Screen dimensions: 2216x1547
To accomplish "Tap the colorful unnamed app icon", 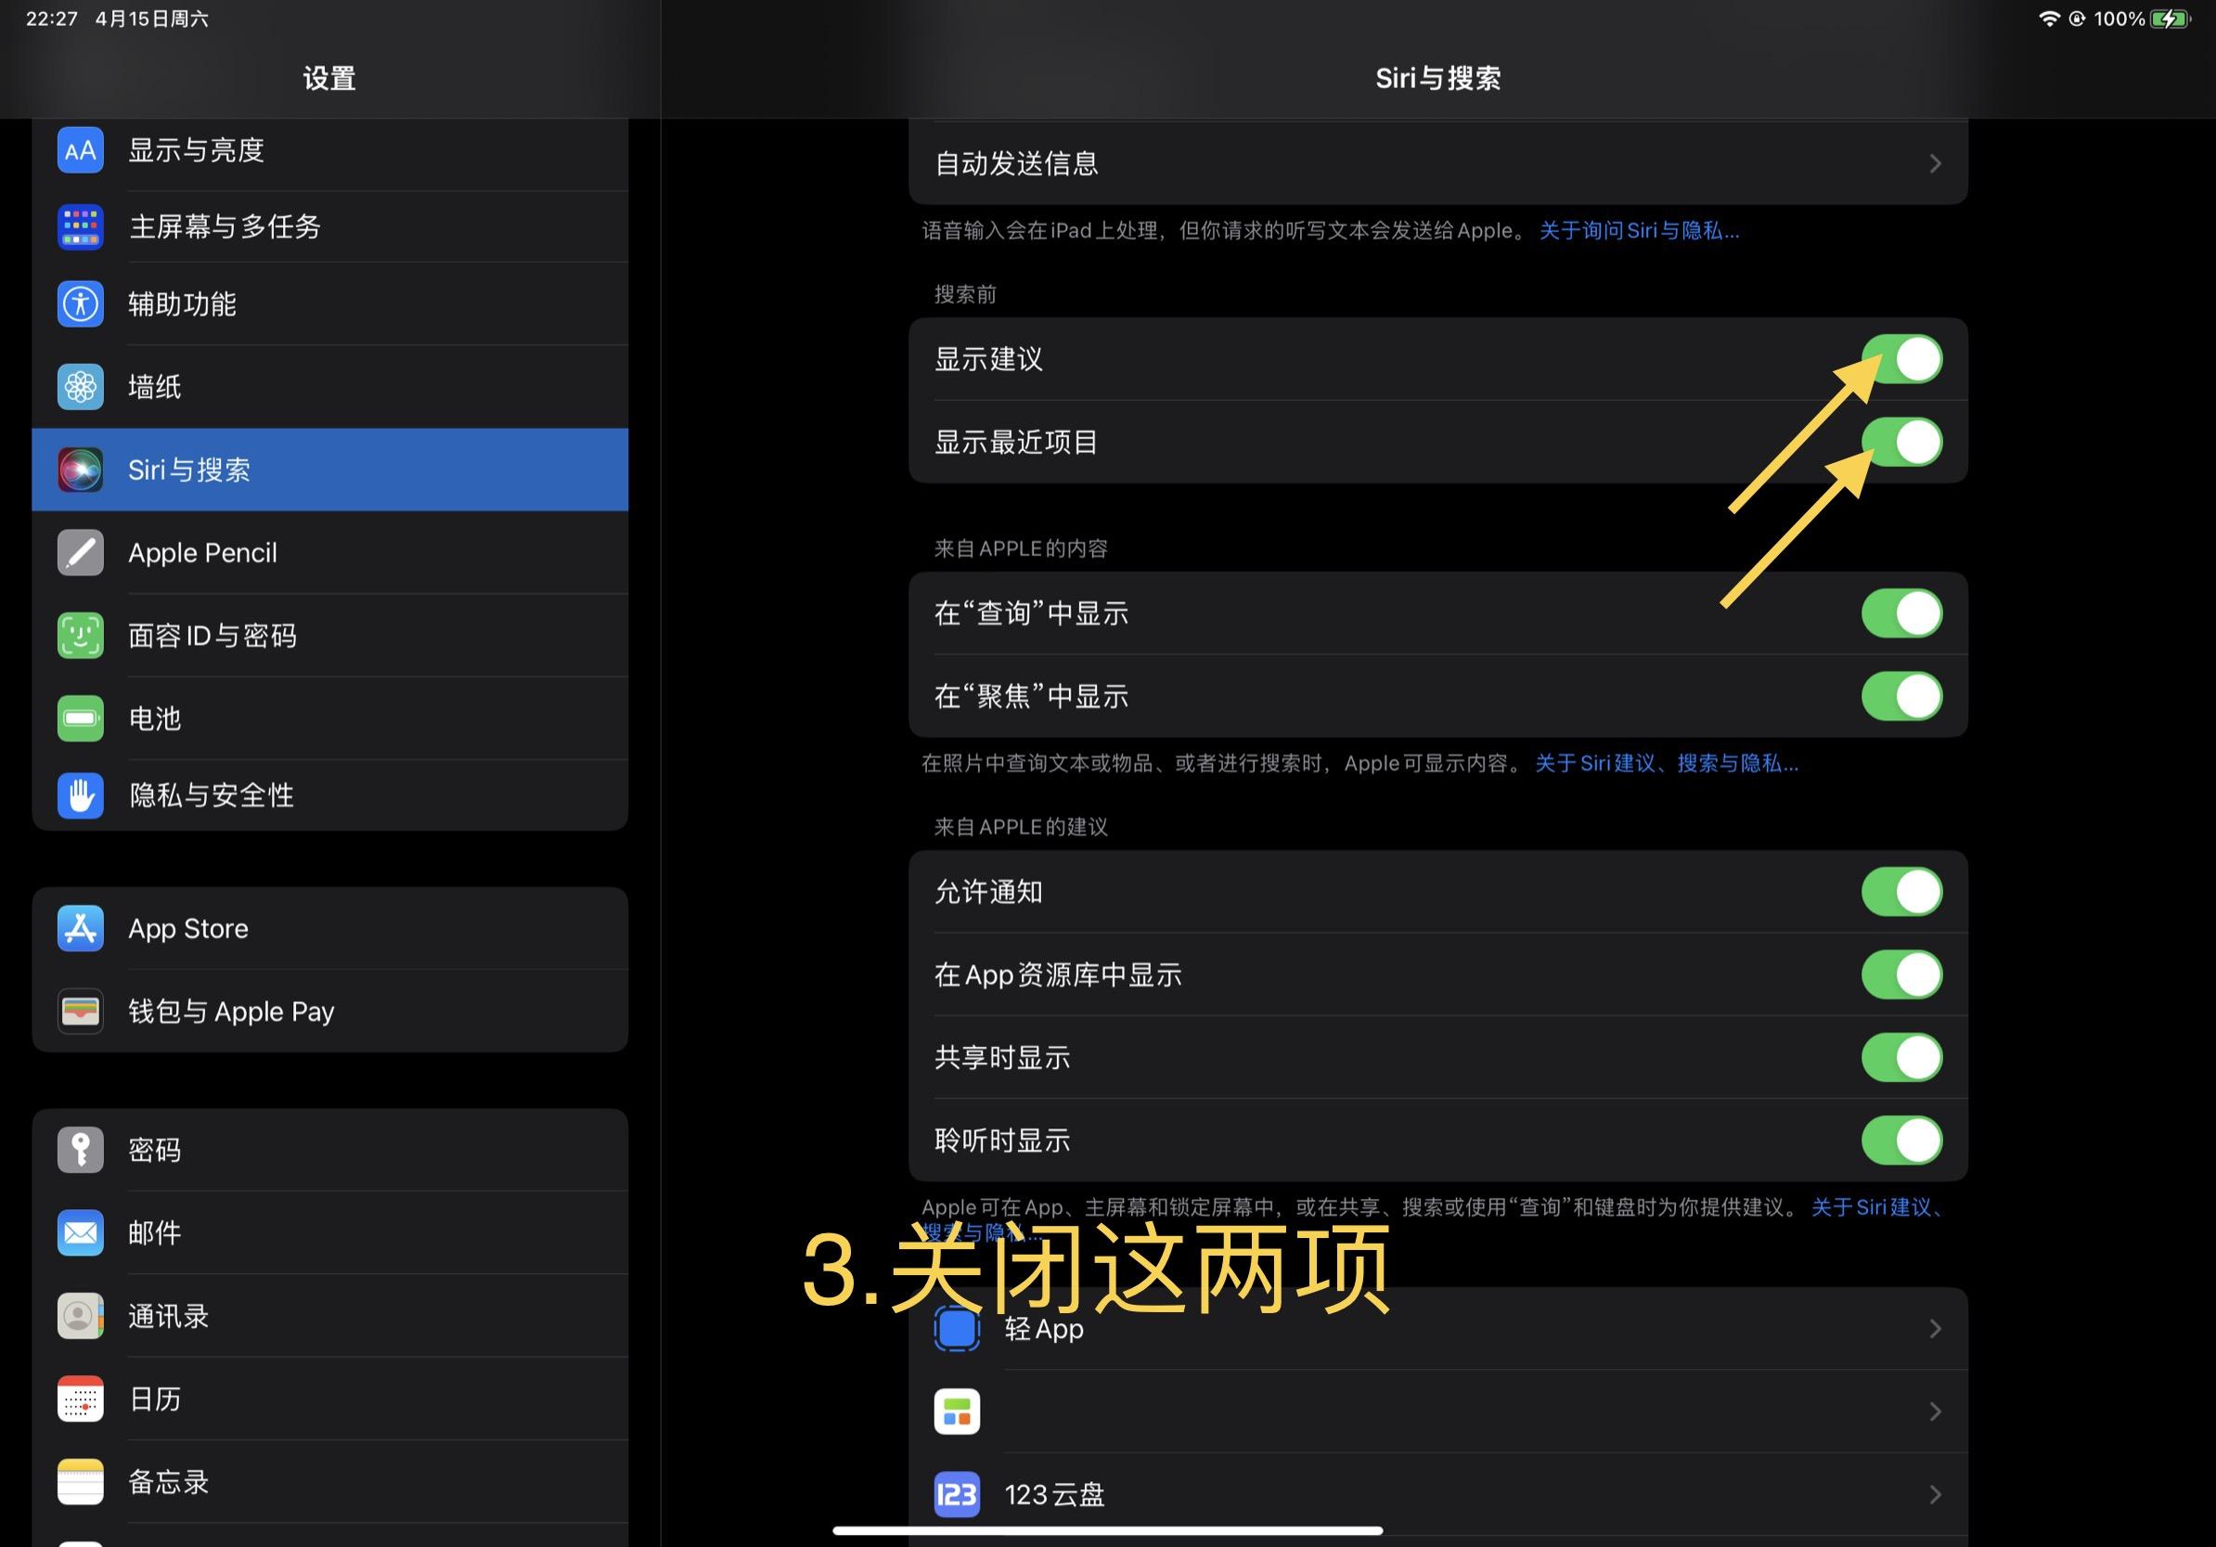I will [x=957, y=1412].
